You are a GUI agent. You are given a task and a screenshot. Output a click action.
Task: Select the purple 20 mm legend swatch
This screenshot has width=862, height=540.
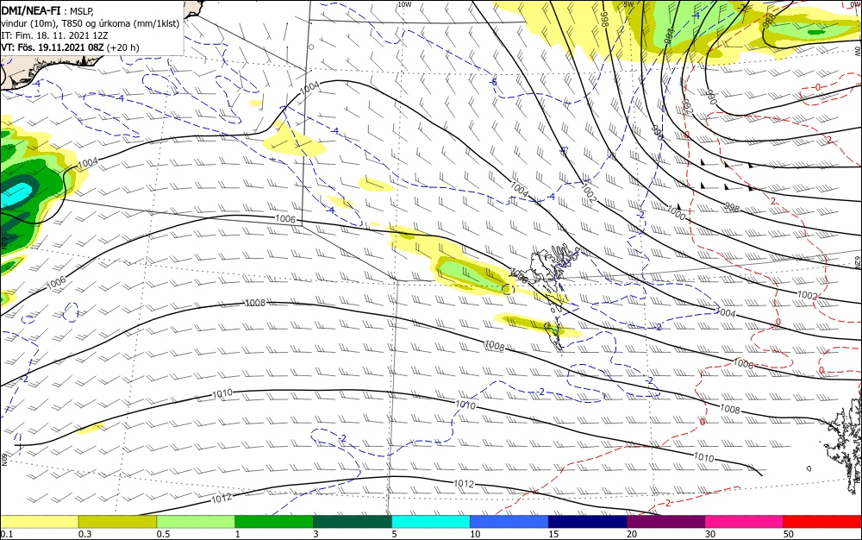pyautogui.click(x=665, y=522)
